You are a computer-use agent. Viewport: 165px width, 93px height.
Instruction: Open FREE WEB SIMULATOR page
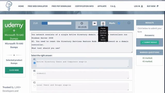[x=38, y=6]
